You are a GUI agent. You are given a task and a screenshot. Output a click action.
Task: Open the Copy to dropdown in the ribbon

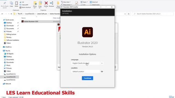coord(40,5)
